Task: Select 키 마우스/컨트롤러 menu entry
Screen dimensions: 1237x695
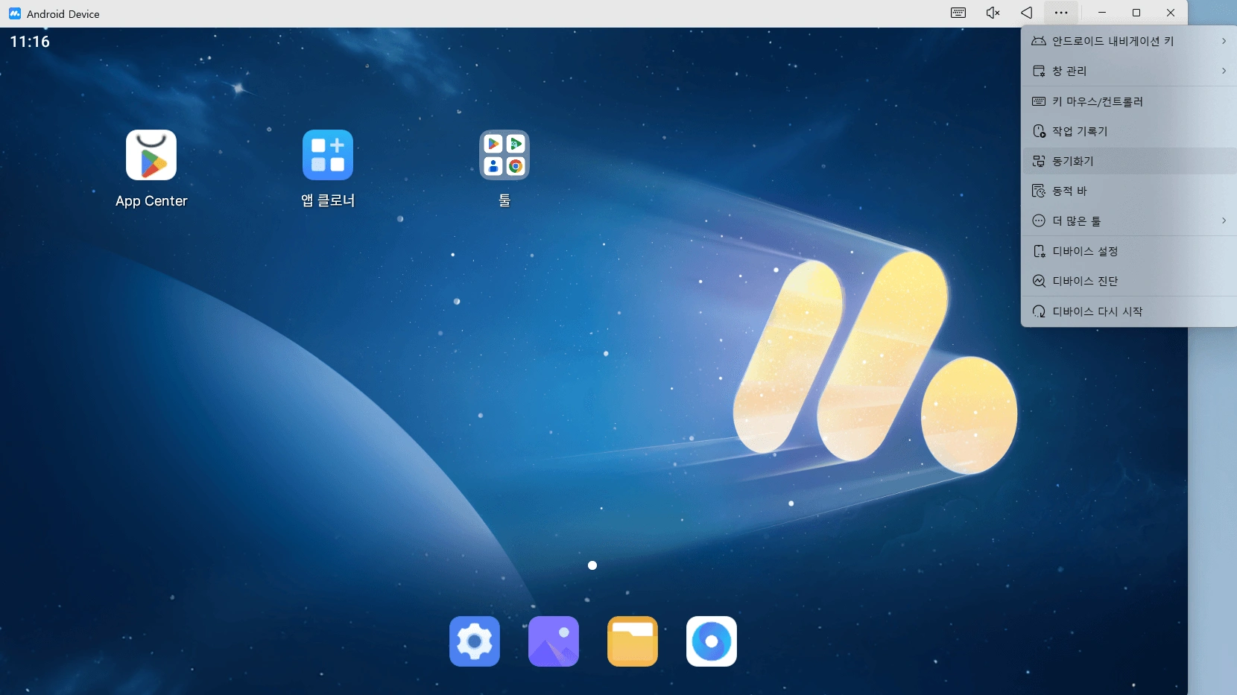Action: click(x=1097, y=101)
